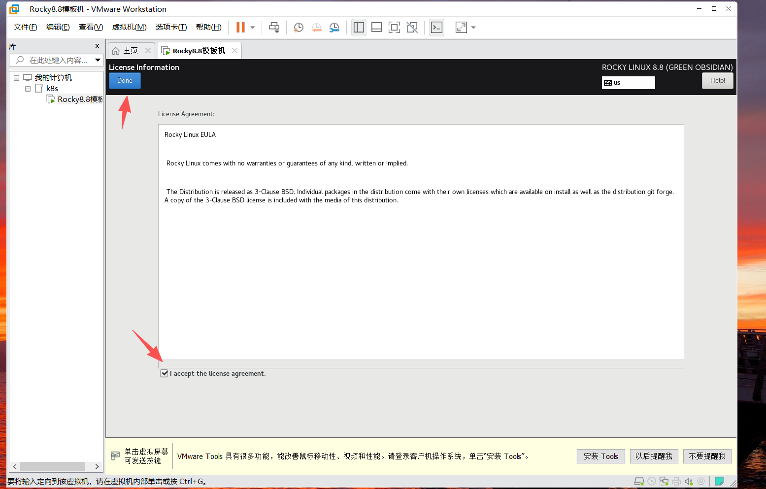Open the us keyboard layout selector
This screenshot has width=766, height=489.
coord(629,83)
